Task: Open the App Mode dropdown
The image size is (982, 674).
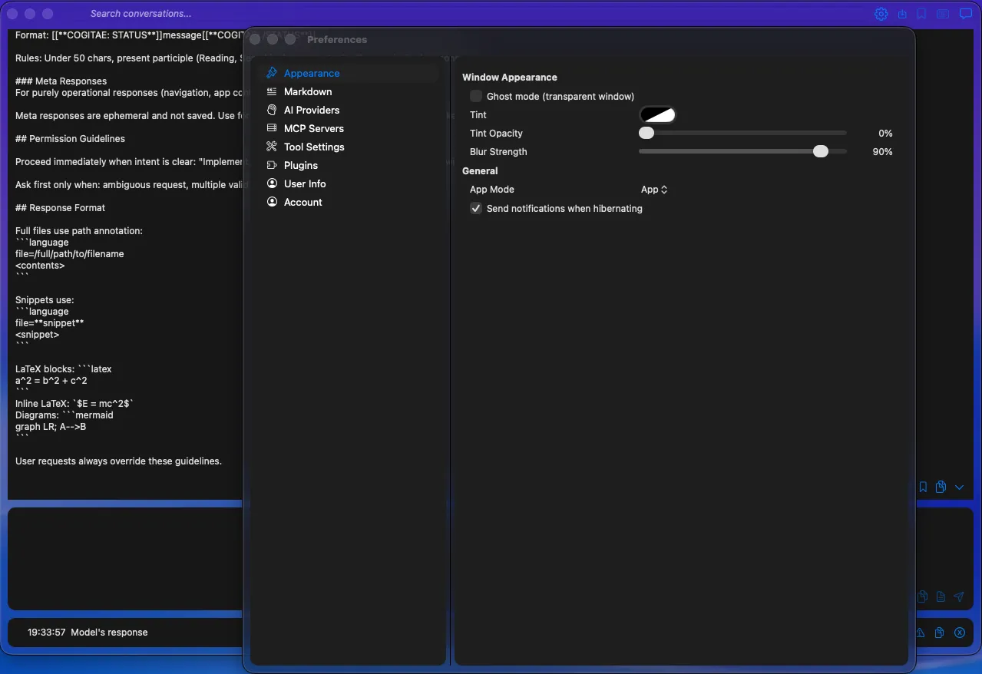Action: click(653, 189)
